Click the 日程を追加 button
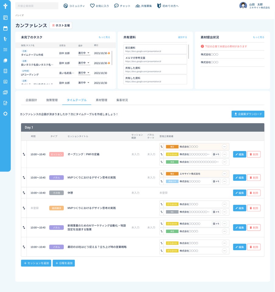Viewport: 275px width, 292px height. coord(64,263)
